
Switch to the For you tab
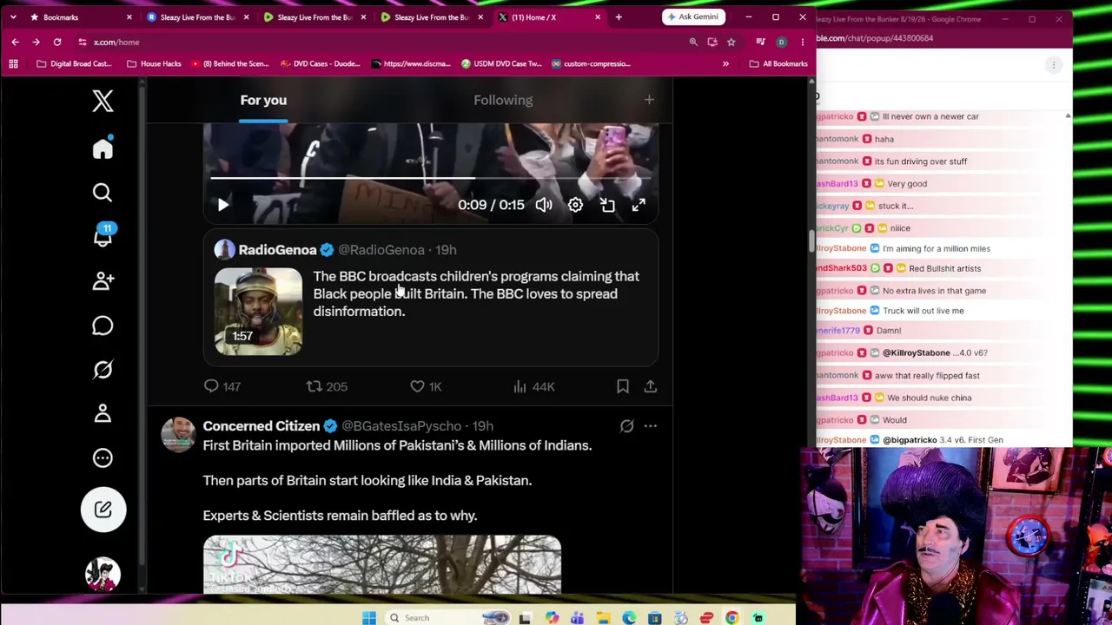point(263,100)
